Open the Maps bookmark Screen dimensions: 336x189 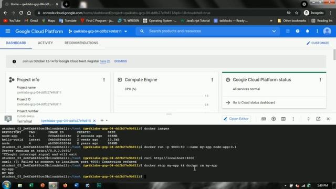48,21
